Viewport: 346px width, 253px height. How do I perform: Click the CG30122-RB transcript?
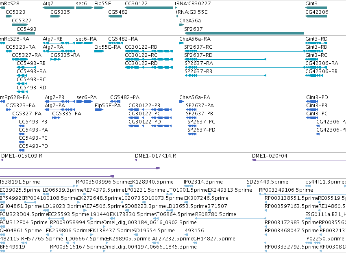point(149,51)
